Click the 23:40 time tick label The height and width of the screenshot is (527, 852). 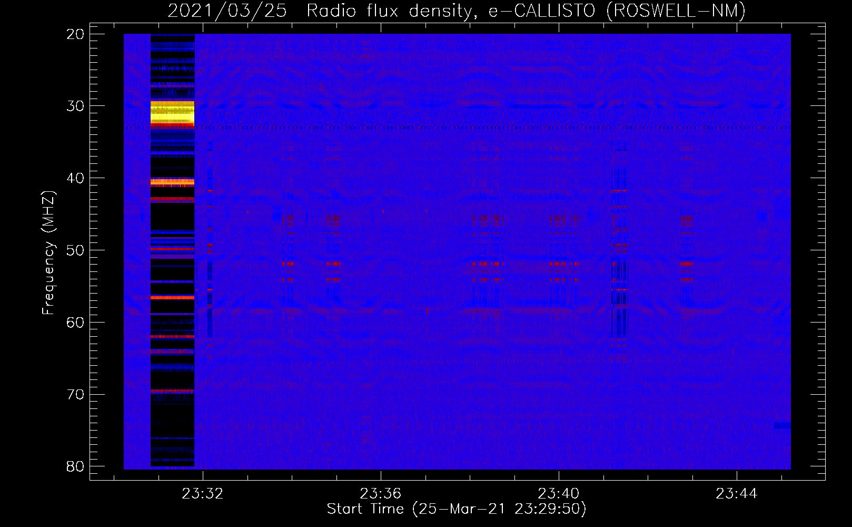point(559,494)
